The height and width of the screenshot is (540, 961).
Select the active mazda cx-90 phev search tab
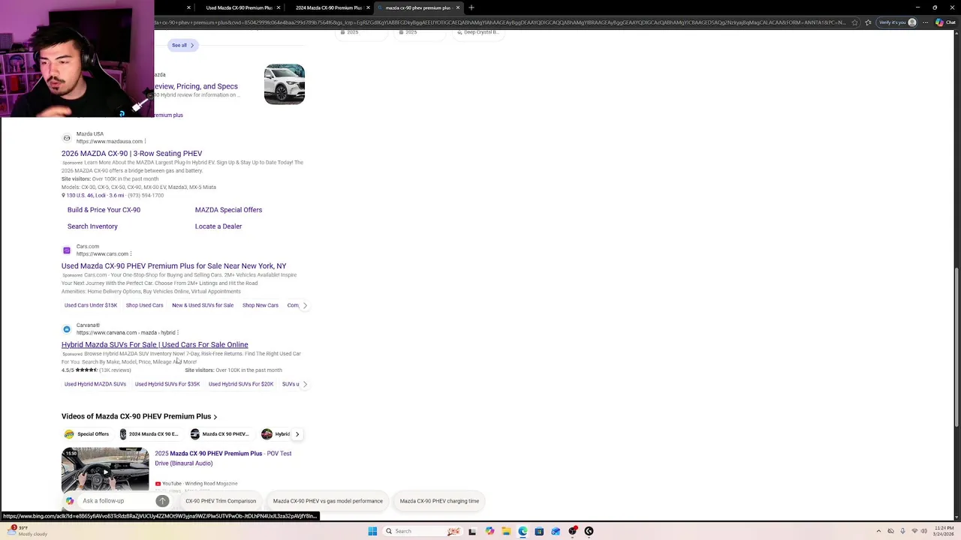click(x=417, y=7)
